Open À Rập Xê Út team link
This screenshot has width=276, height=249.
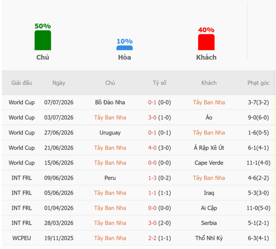tap(209, 148)
